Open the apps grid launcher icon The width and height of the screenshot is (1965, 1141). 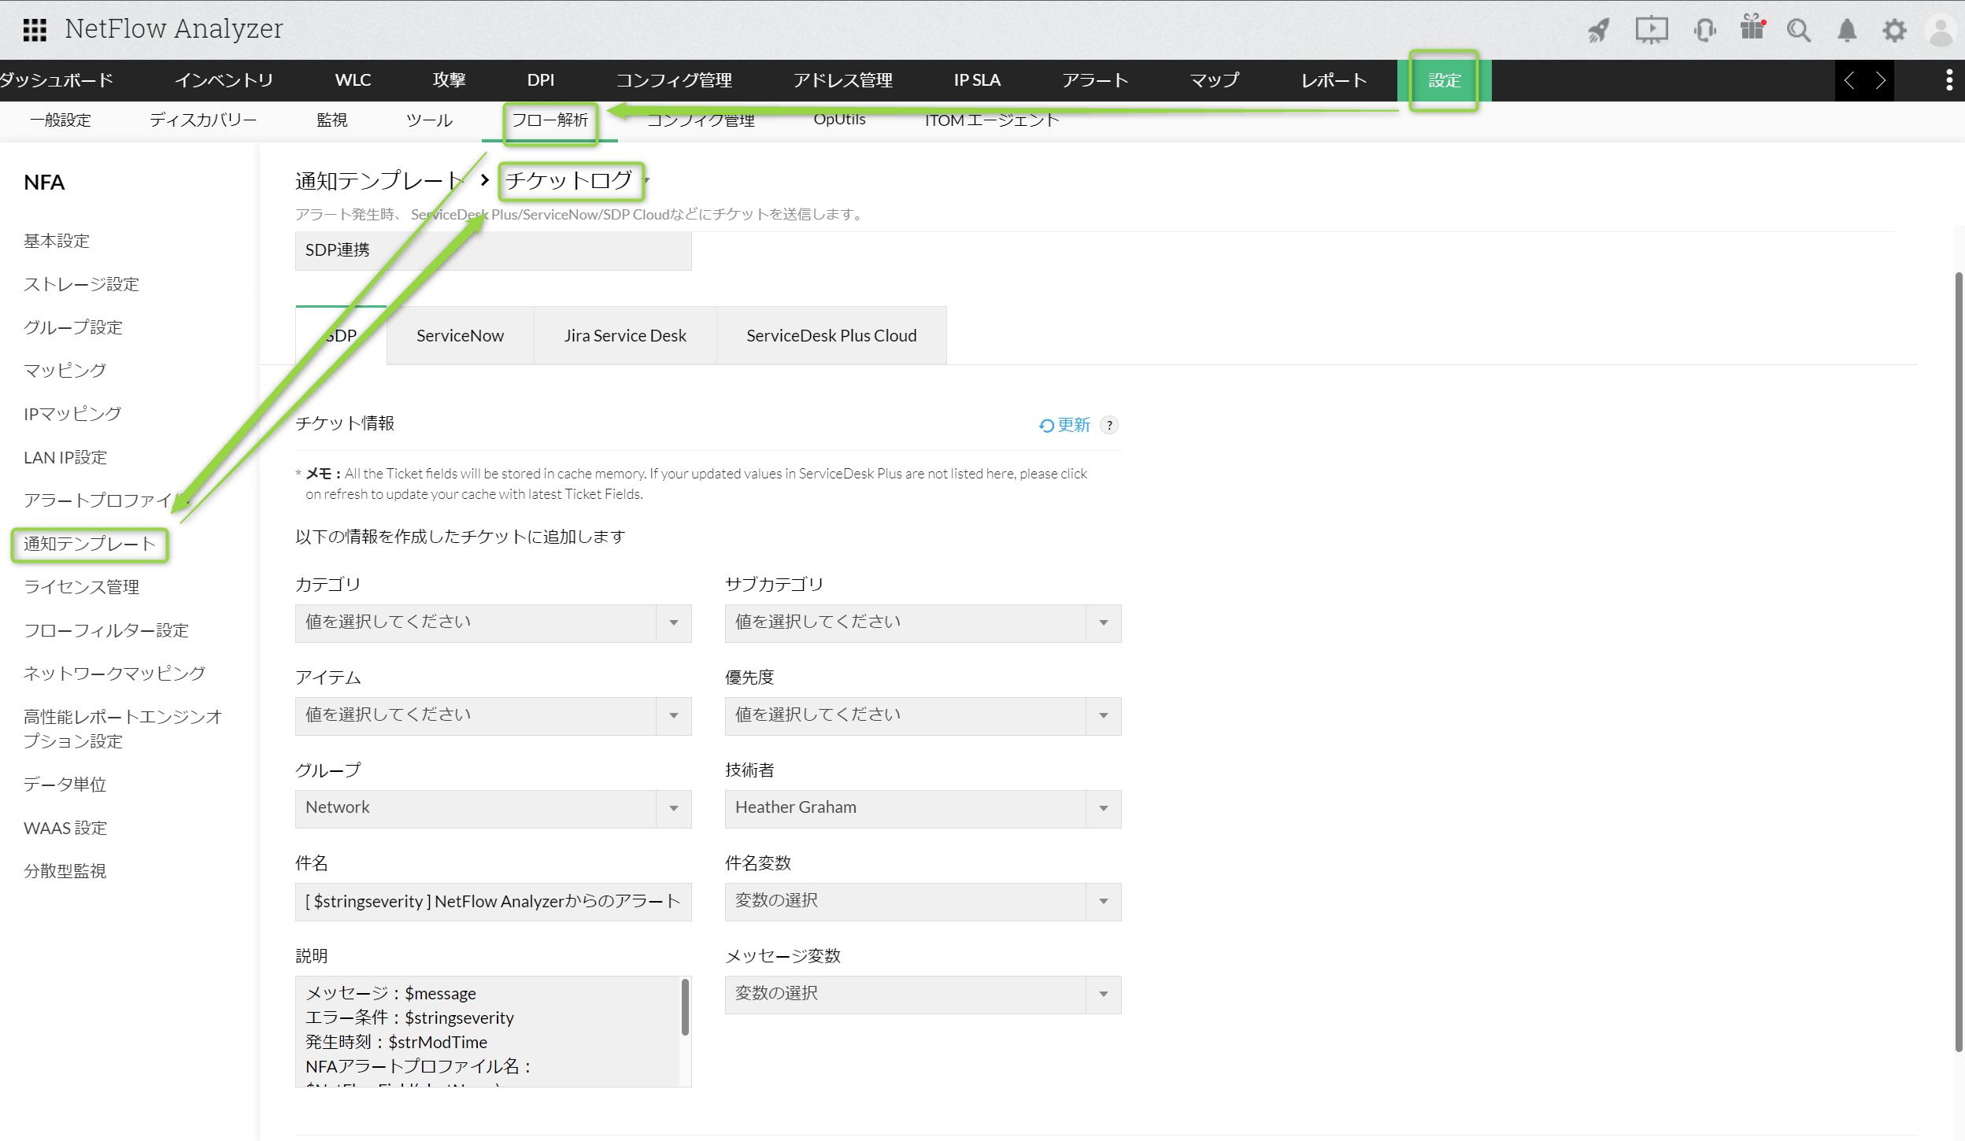coord(35,30)
